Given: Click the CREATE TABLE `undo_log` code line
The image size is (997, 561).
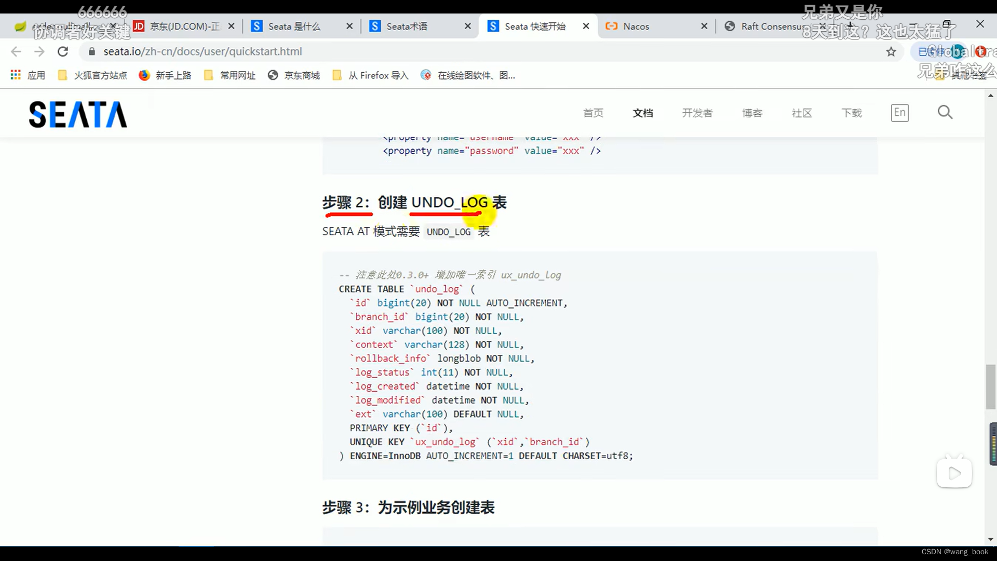Looking at the screenshot, I should (x=407, y=289).
